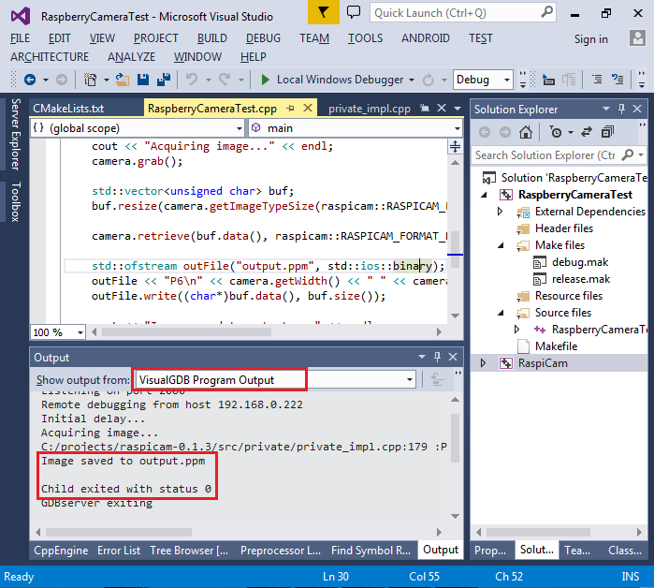Select Makefile in Solution Explorer
Image resolution: width=654 pixels, height=588 pixels.
[556, 346]
